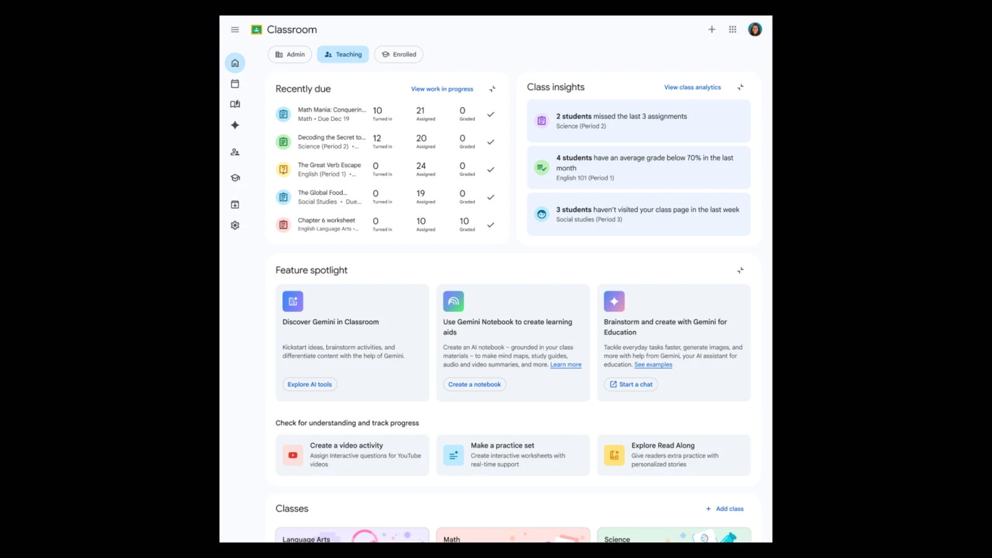Click The Global Food assignment icon

click(x=283, y=197)
